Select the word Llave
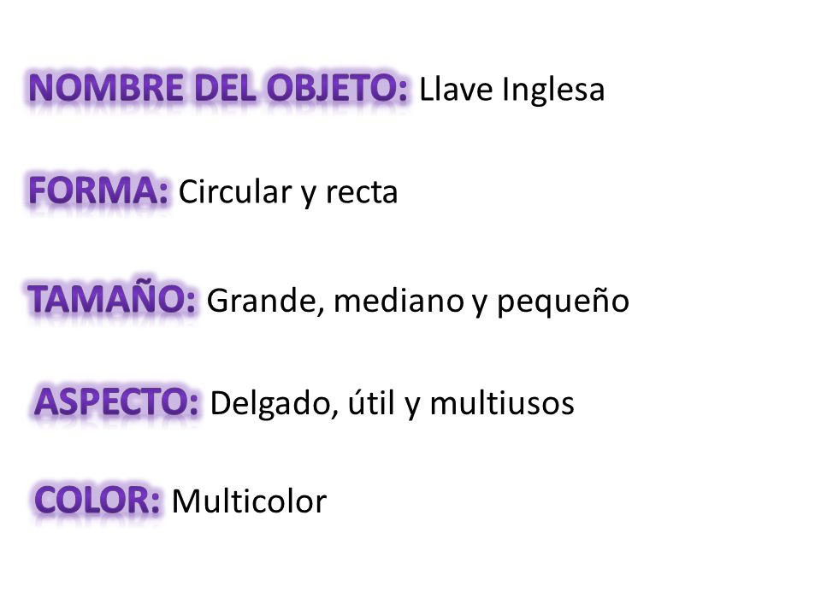This screenshot has width=821, height=615. (x=456, y=89)
